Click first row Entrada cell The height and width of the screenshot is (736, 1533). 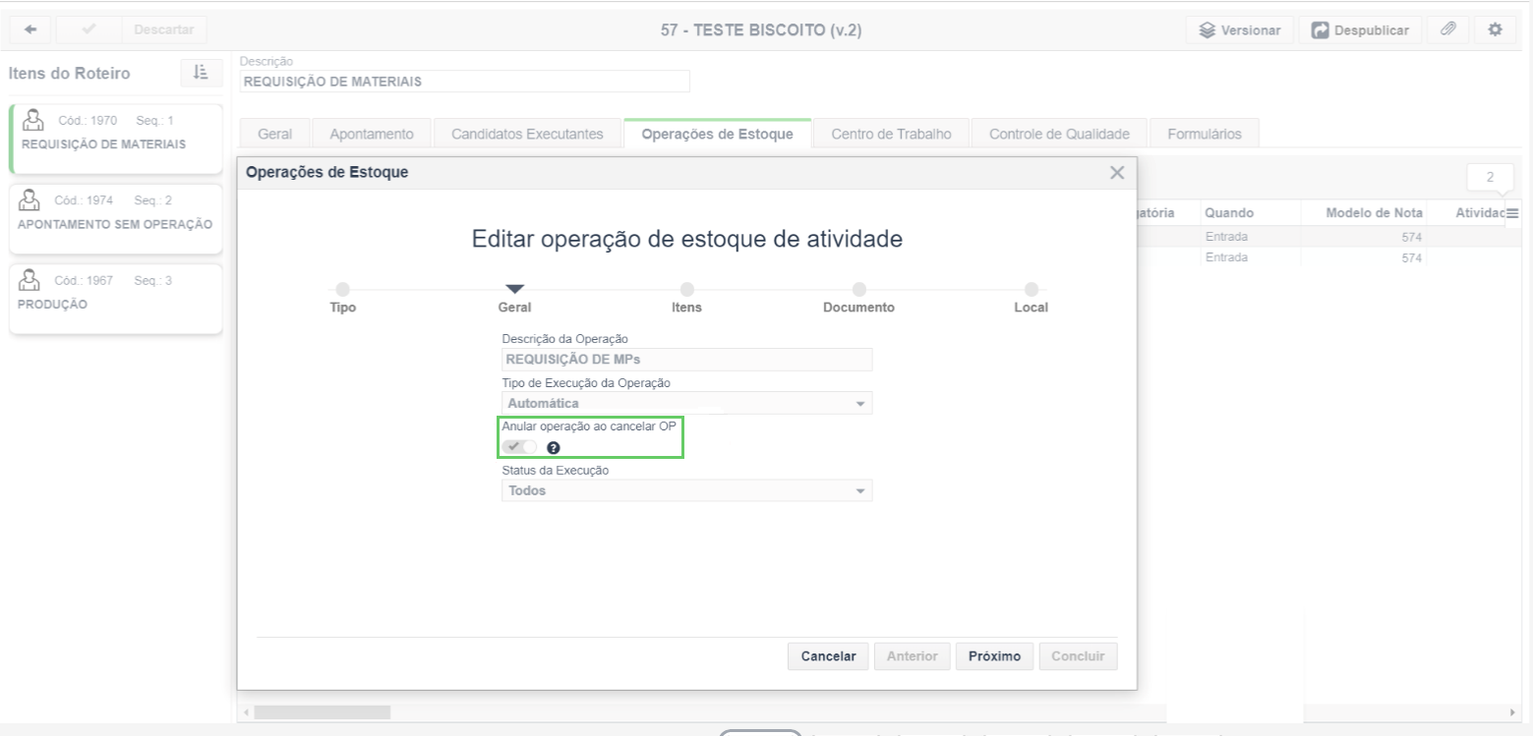(1225, 237)
